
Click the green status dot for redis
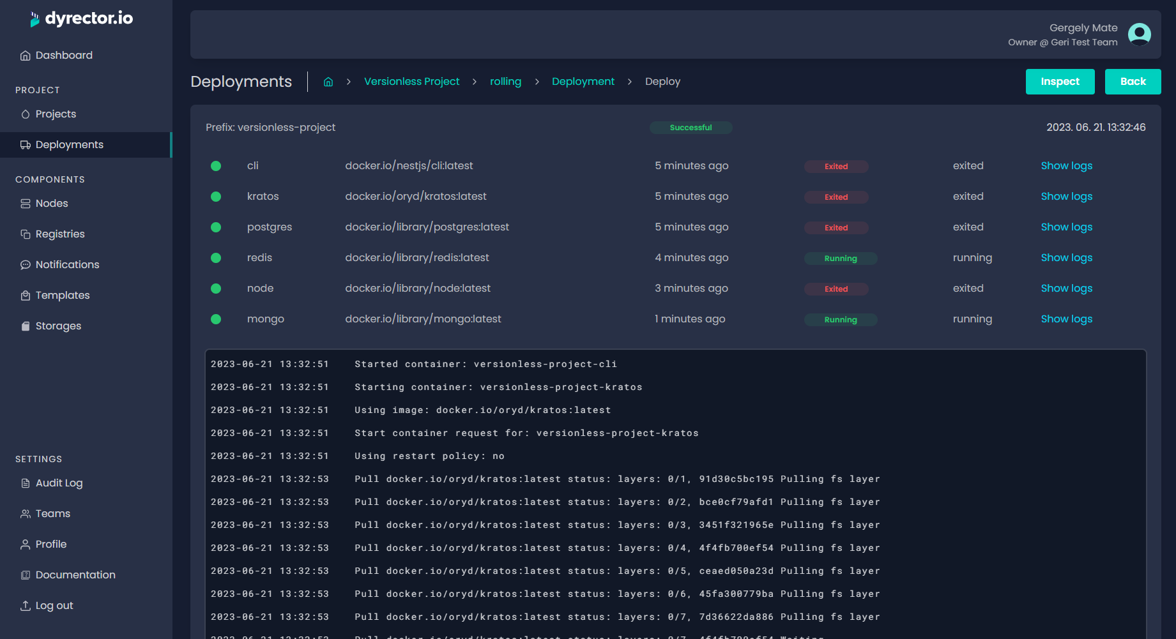pos(216,258)
